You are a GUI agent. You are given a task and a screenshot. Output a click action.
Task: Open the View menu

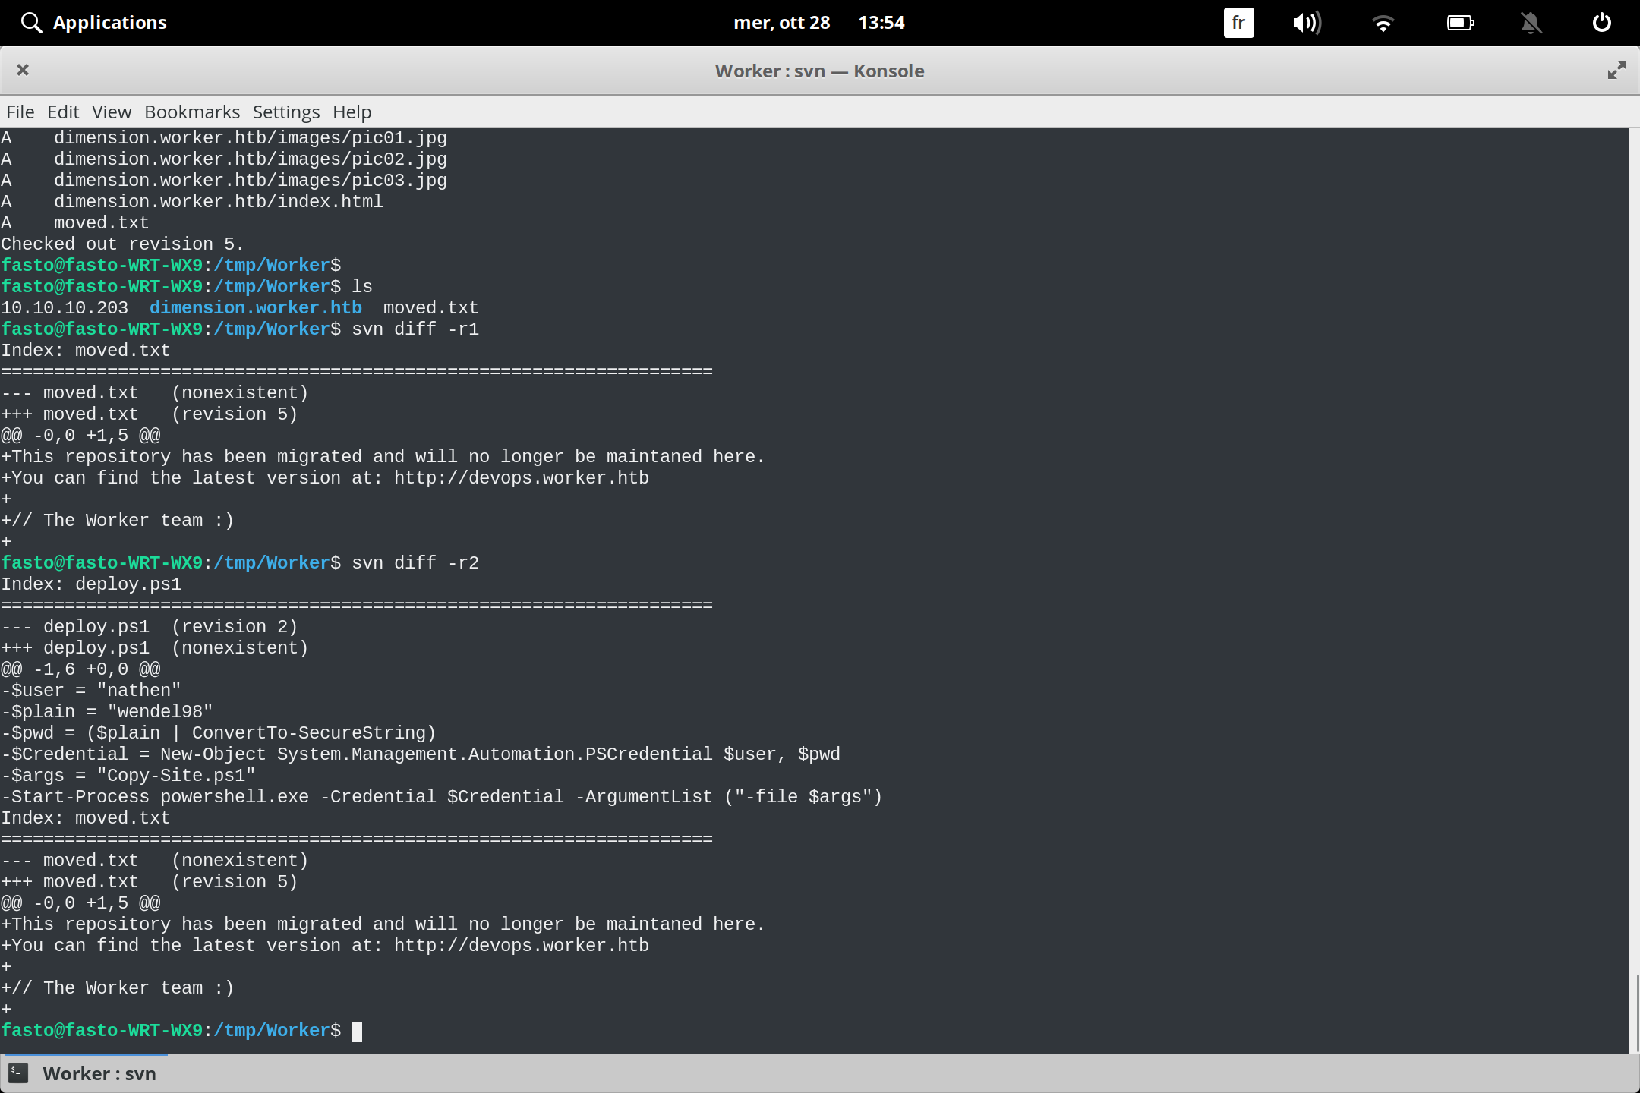click(x=111, y=112)
